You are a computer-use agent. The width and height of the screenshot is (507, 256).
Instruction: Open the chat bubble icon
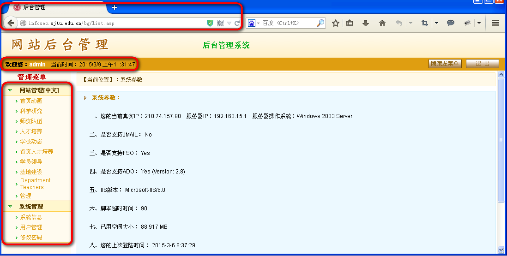tap(450, 23)
